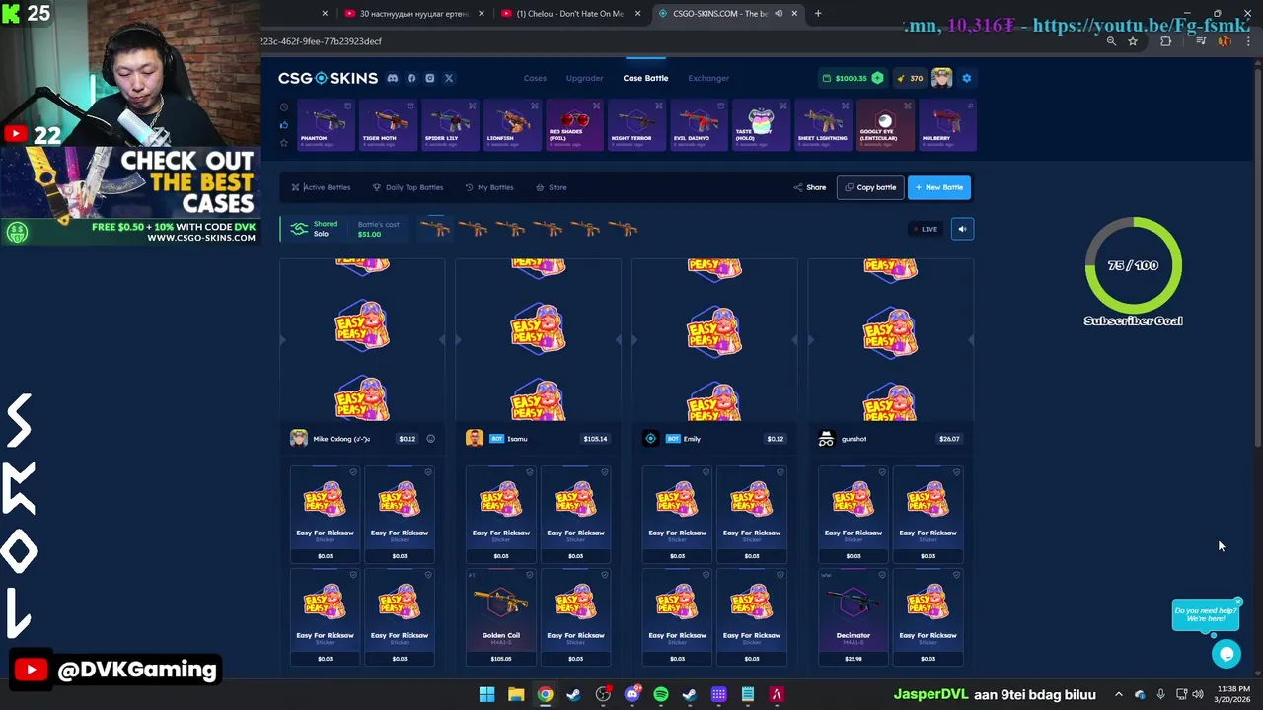Open Daily Top Battles section
This screenshot has height=710, width=1263.
tap(408, 187)
